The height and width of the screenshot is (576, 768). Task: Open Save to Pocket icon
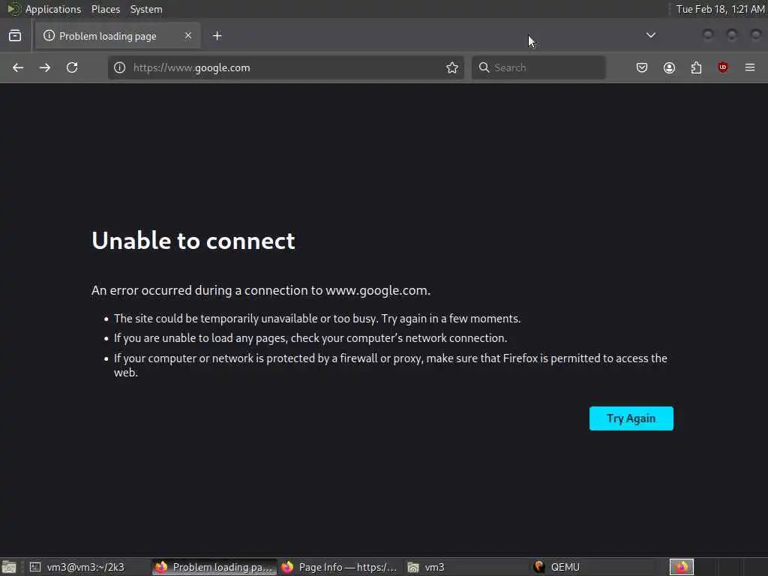(642, 67)
